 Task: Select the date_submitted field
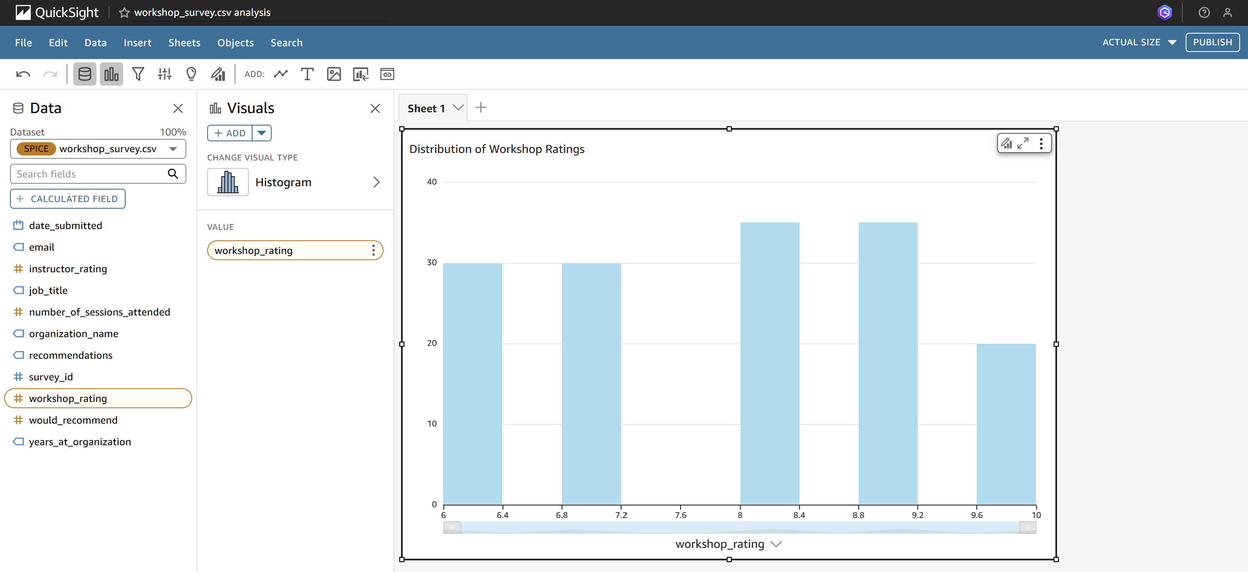point(65,225)
